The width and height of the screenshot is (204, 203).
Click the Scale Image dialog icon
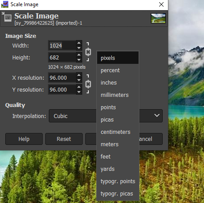[7, 17]
